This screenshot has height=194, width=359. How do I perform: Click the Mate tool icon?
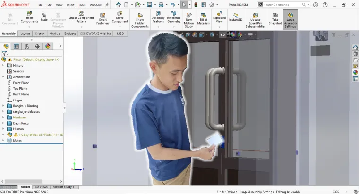click(x=44, y=15)
